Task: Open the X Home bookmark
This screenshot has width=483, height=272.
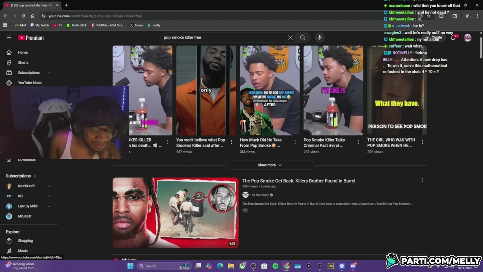Action: click(136, 25)
